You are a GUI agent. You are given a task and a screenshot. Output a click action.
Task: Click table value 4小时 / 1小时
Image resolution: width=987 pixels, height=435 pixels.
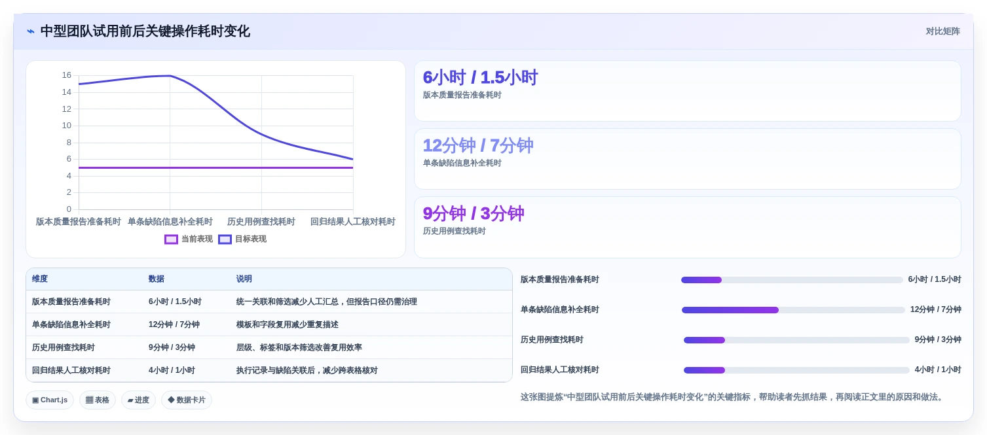click(172, 370)
